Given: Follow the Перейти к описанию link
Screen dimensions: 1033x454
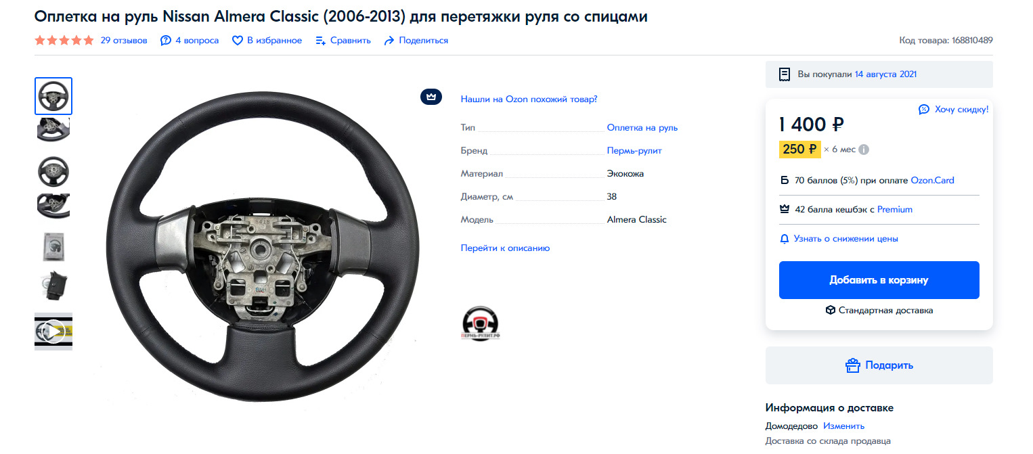Looking at the screenshot, I should (x=505, y=248).
